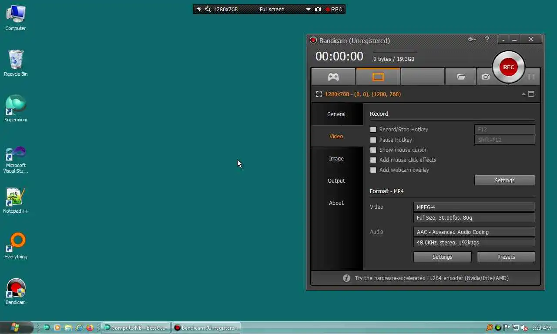The height and width of the screenshot is (334, 557).
Task: Open the Presets button
Action: [x=506, y=257]
